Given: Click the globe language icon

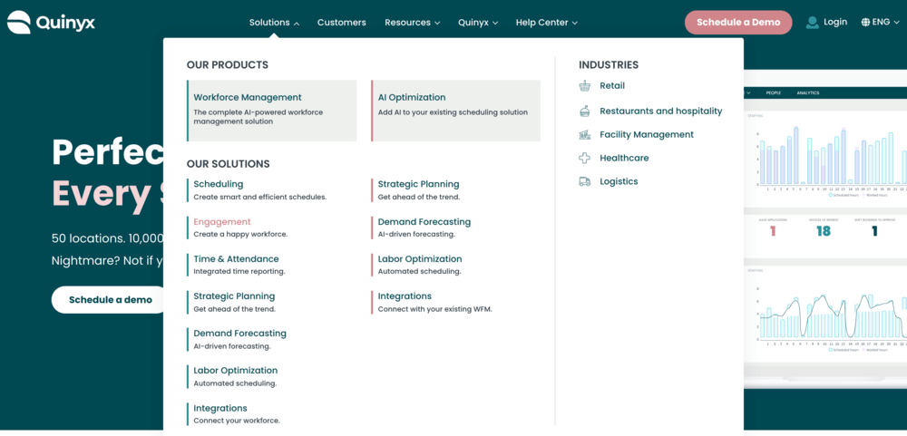Looking at the screenshot, I should pyautogui.click(x=865, y=23).
